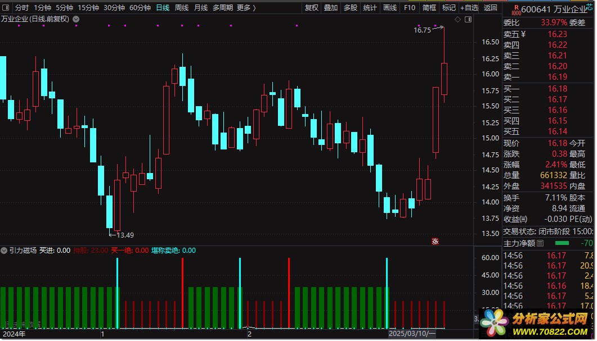
Task: Click the 2024年 label on time axis
Action: click(x=14, y=334)
